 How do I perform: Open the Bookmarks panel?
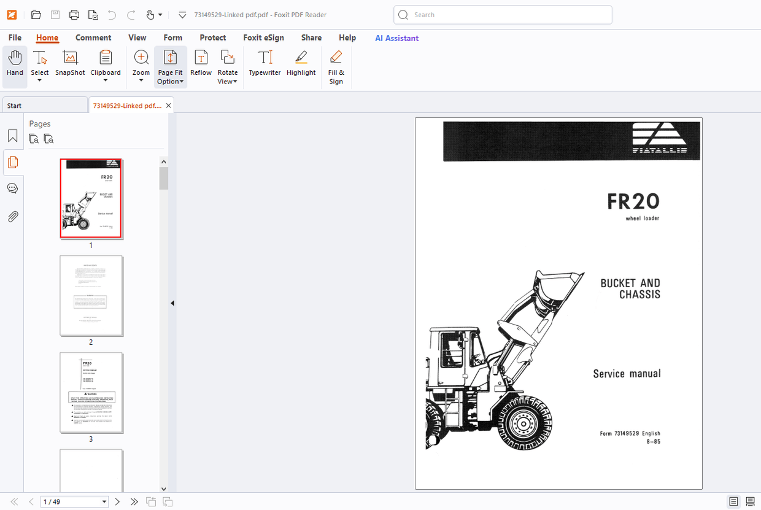tap(12, 136)
